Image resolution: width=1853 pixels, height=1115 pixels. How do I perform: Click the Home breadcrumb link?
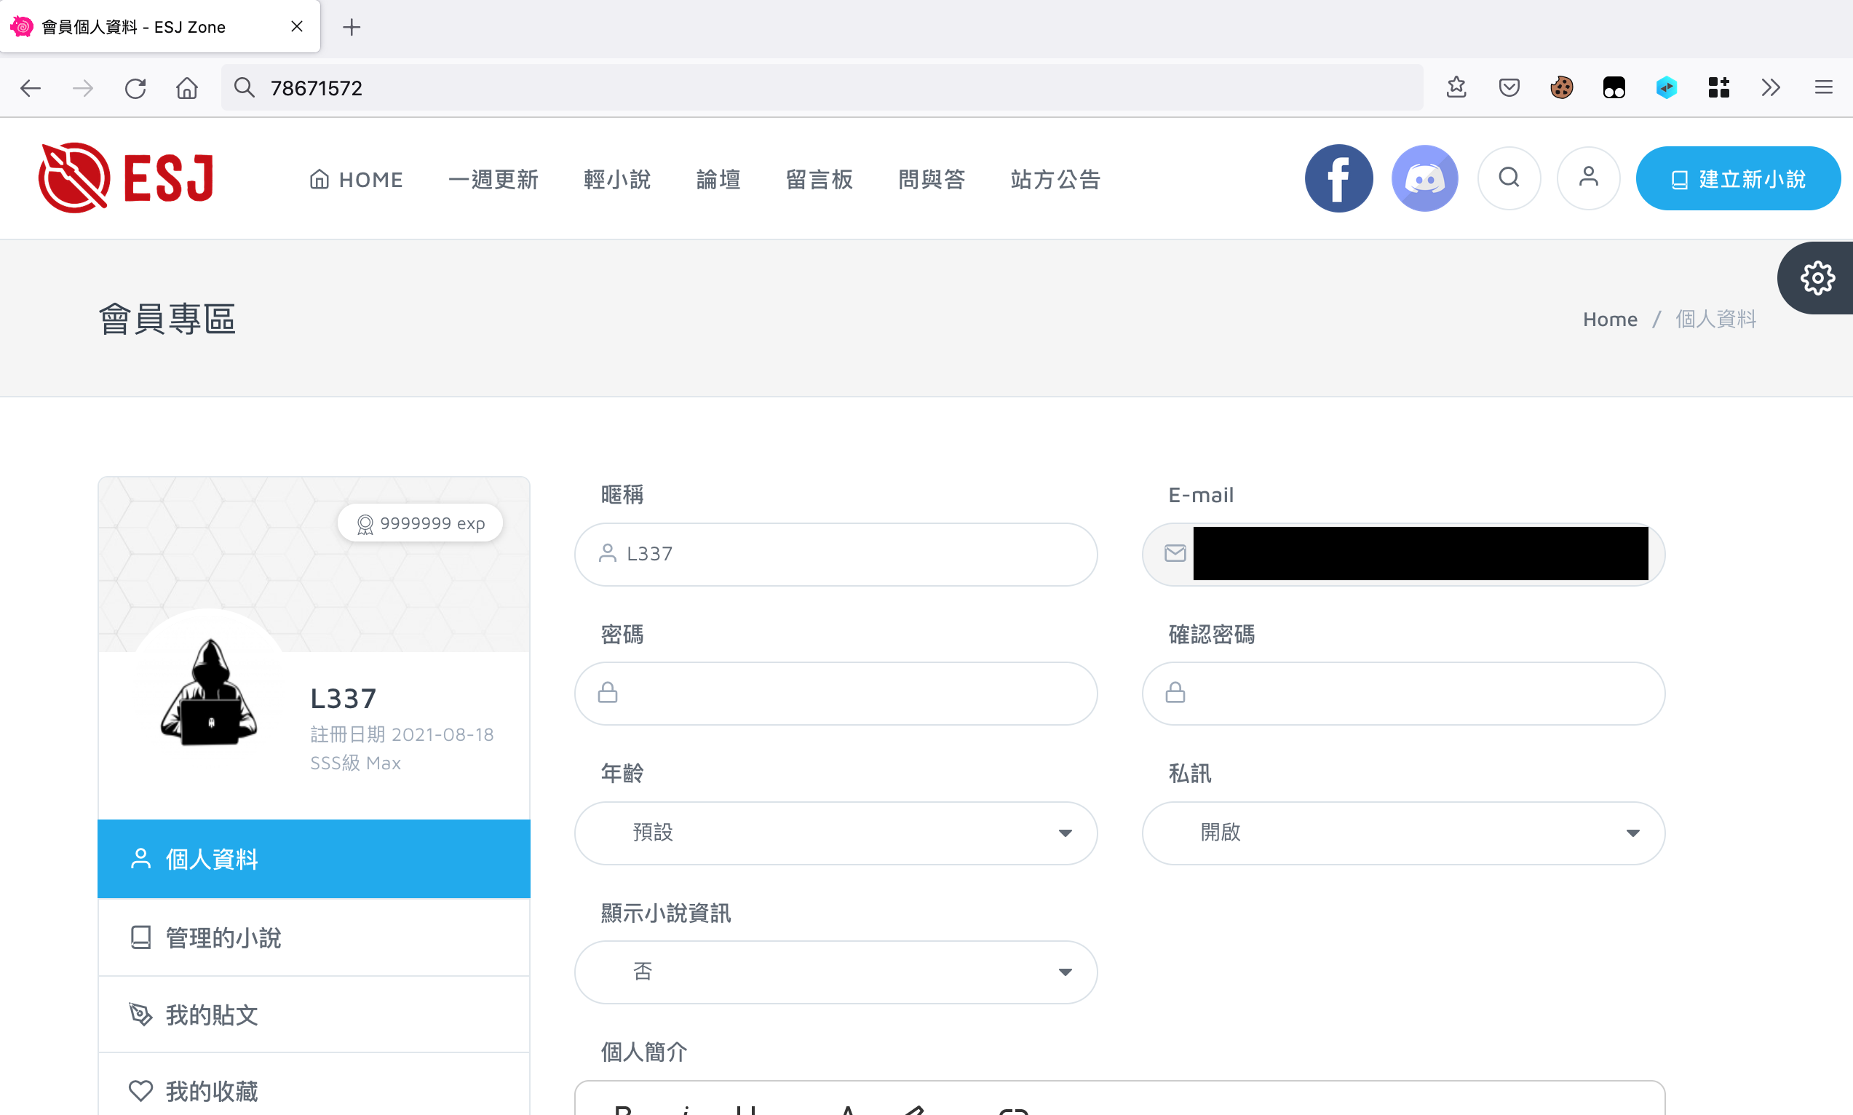tap(1610, 319)
